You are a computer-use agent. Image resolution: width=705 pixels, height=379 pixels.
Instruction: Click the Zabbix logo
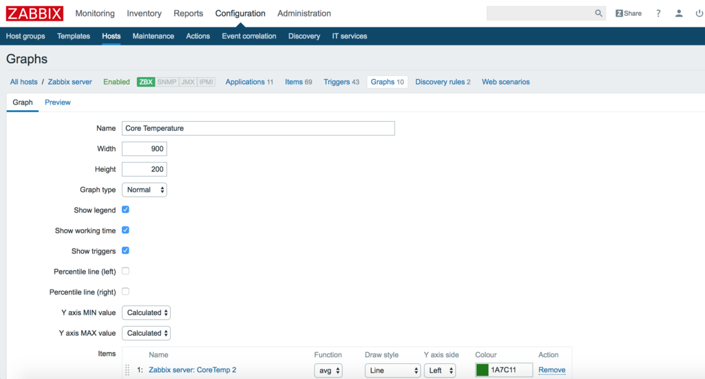point(34,14)
